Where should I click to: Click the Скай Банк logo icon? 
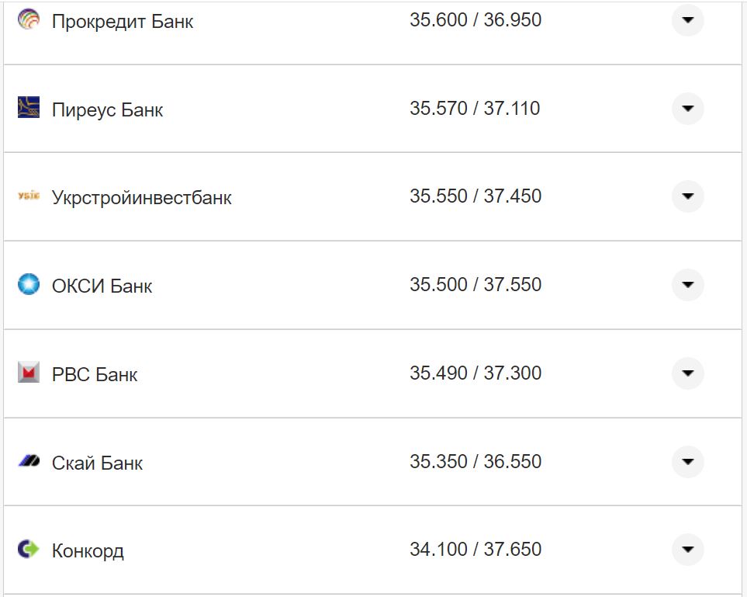[29, 461]
